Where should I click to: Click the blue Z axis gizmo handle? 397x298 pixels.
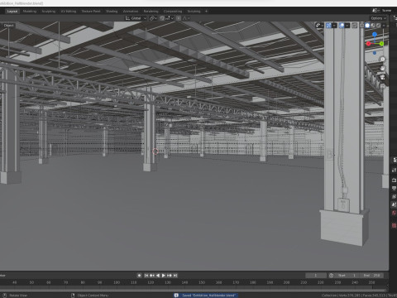coord(375,34)
